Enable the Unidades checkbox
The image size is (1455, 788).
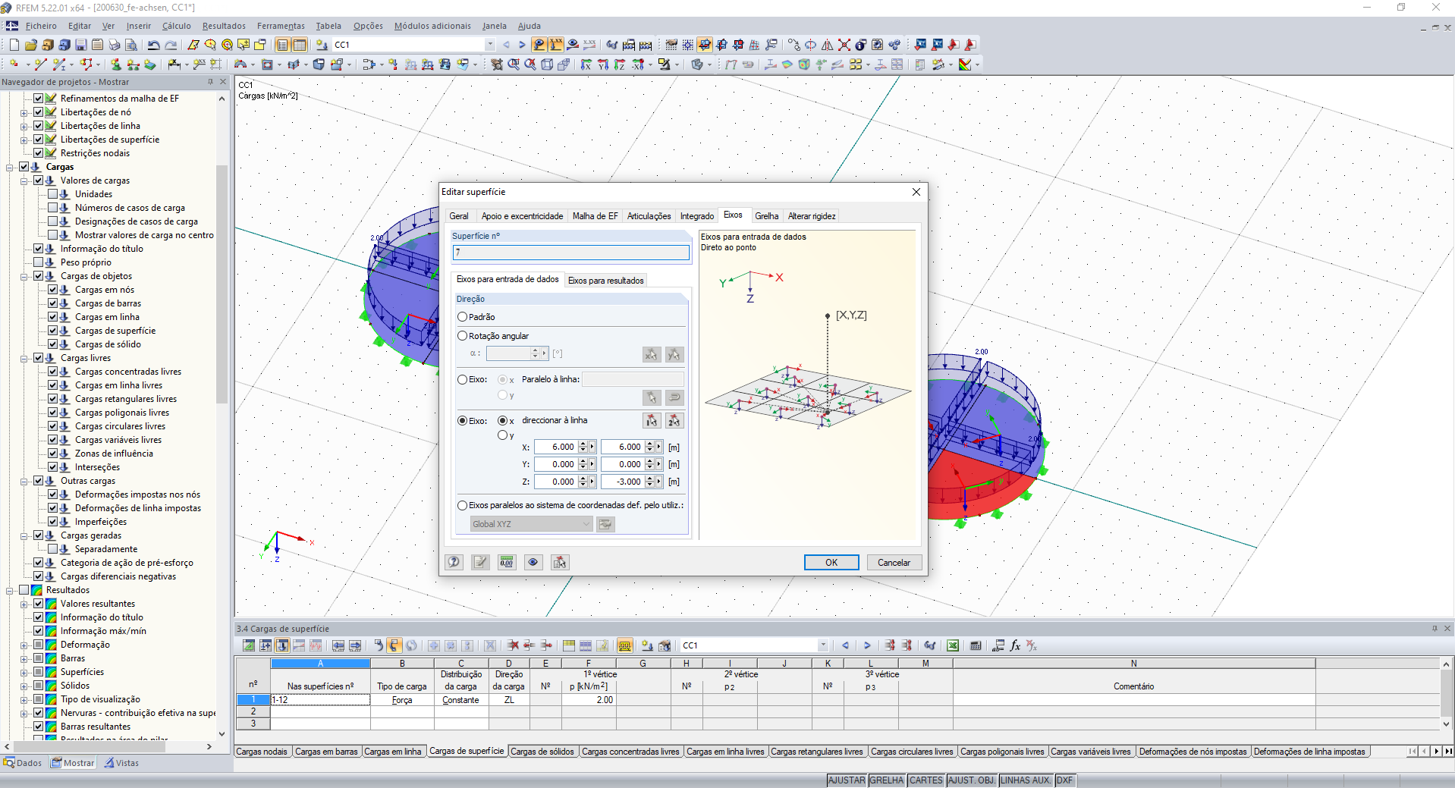click(52, 194)
